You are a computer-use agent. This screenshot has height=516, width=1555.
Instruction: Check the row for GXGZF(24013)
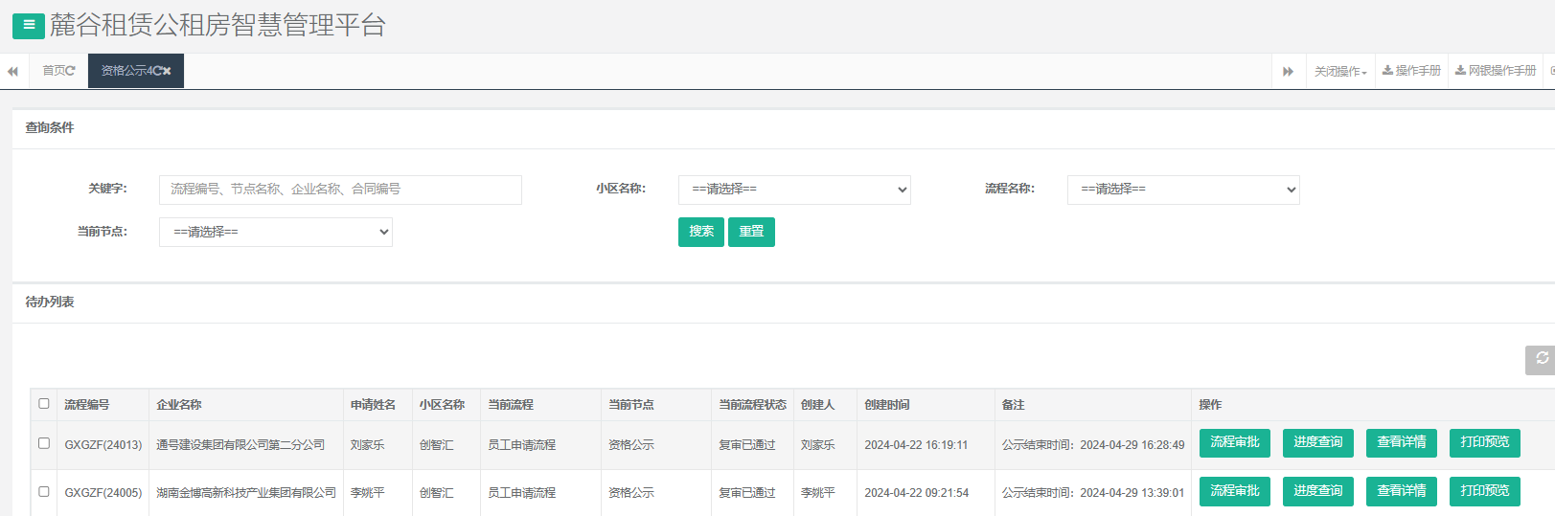tap(44, 443)
